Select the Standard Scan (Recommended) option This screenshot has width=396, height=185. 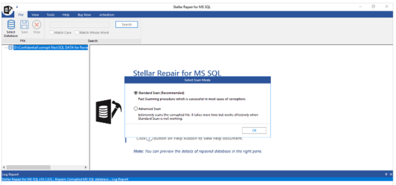coord(136,93)
